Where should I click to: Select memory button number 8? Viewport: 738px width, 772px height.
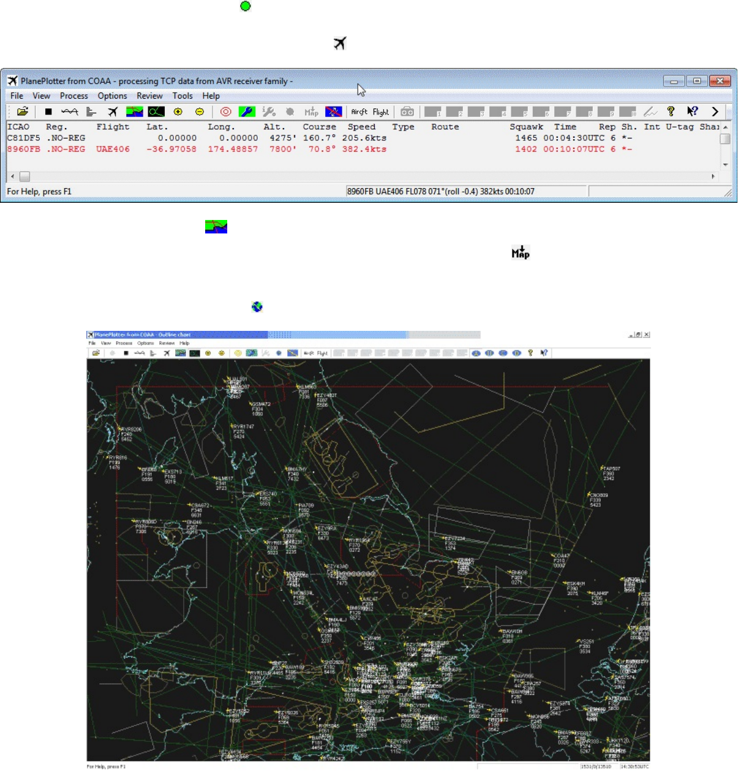click(x=584, y=112)
